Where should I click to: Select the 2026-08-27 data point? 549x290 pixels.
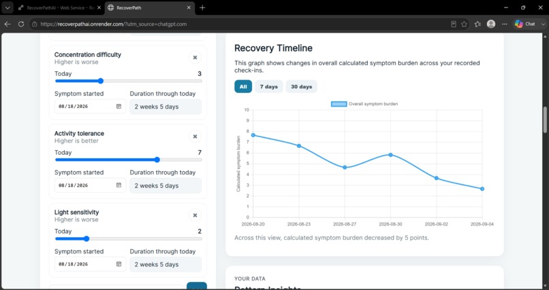345,168
